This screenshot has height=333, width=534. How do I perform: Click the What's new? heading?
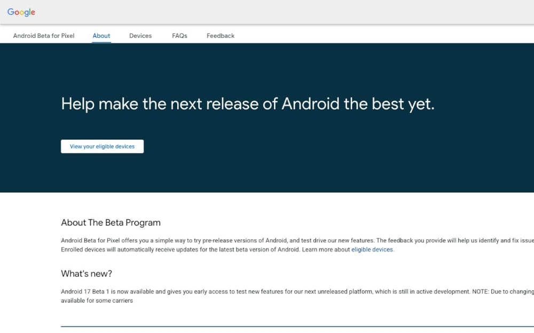pos(87,273)
